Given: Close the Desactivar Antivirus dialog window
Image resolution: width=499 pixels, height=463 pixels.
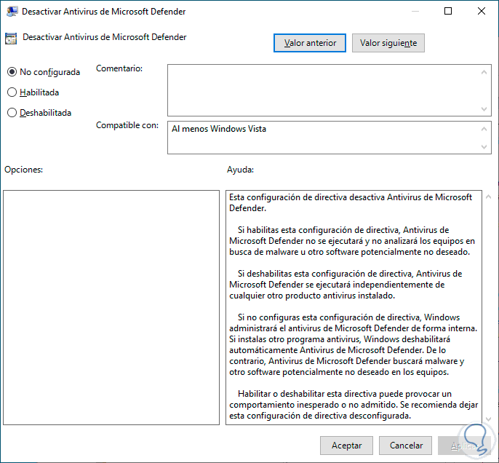Looking at the screenshot, I should [x=482, y=11].
